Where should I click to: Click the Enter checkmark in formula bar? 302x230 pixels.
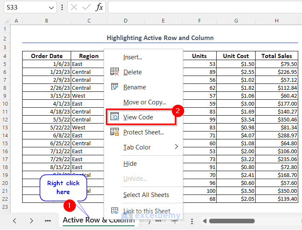coord(87,7)
